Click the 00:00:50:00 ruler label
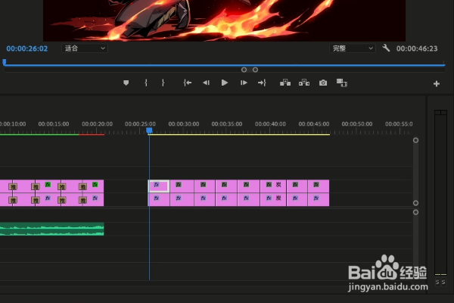The image size is (454, 303). pyautogui.click(x=357, y=124)
